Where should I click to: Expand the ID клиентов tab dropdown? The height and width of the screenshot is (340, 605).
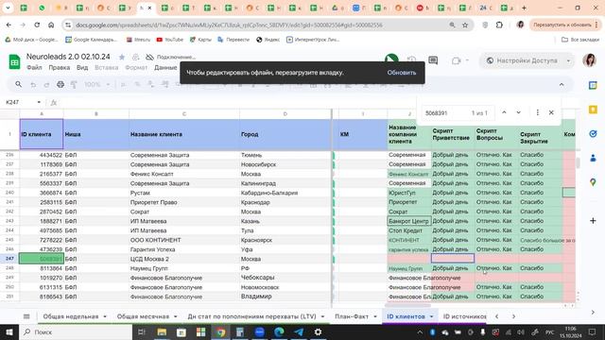pyautogui.click(x=432, y=317)
